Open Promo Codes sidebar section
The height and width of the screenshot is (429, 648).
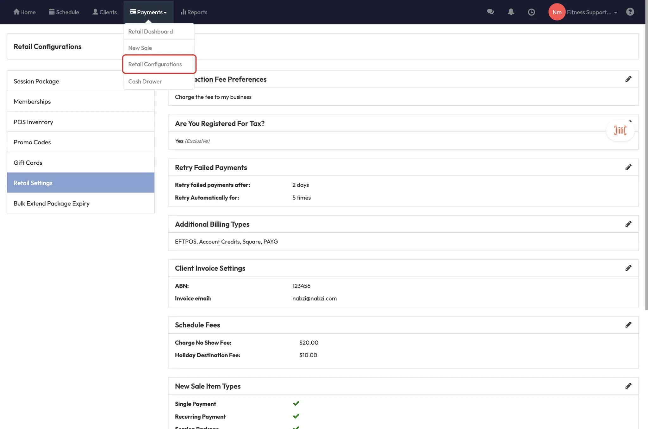click(x=32, y=142)
